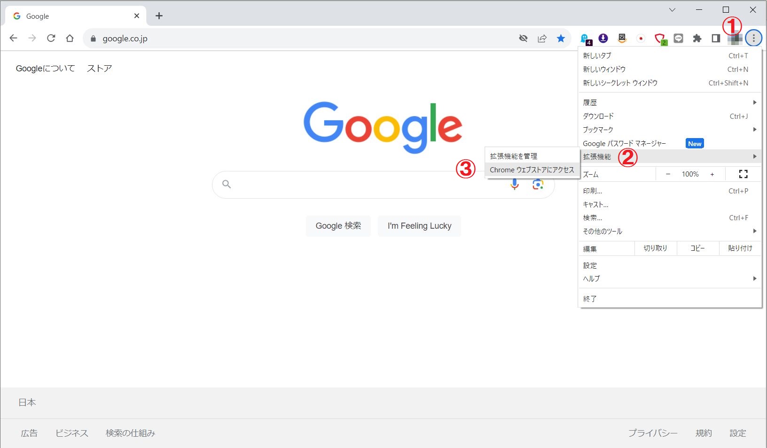Decrease zoom with the minus button
Image resolution: width=767 pixels, height=448 pixels.
pos(668,174)
